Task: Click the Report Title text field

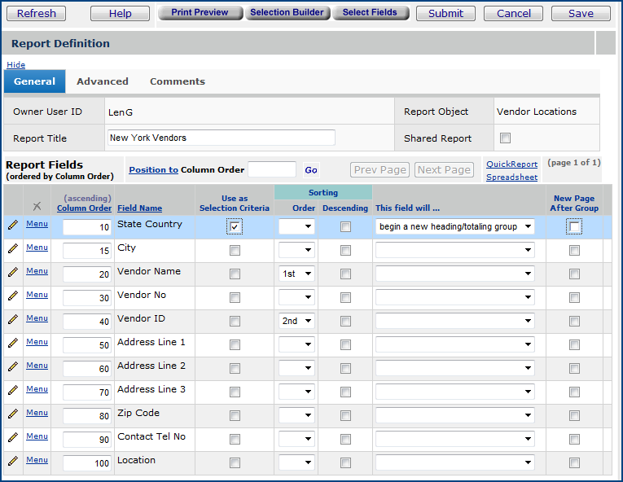Action: 221,138
